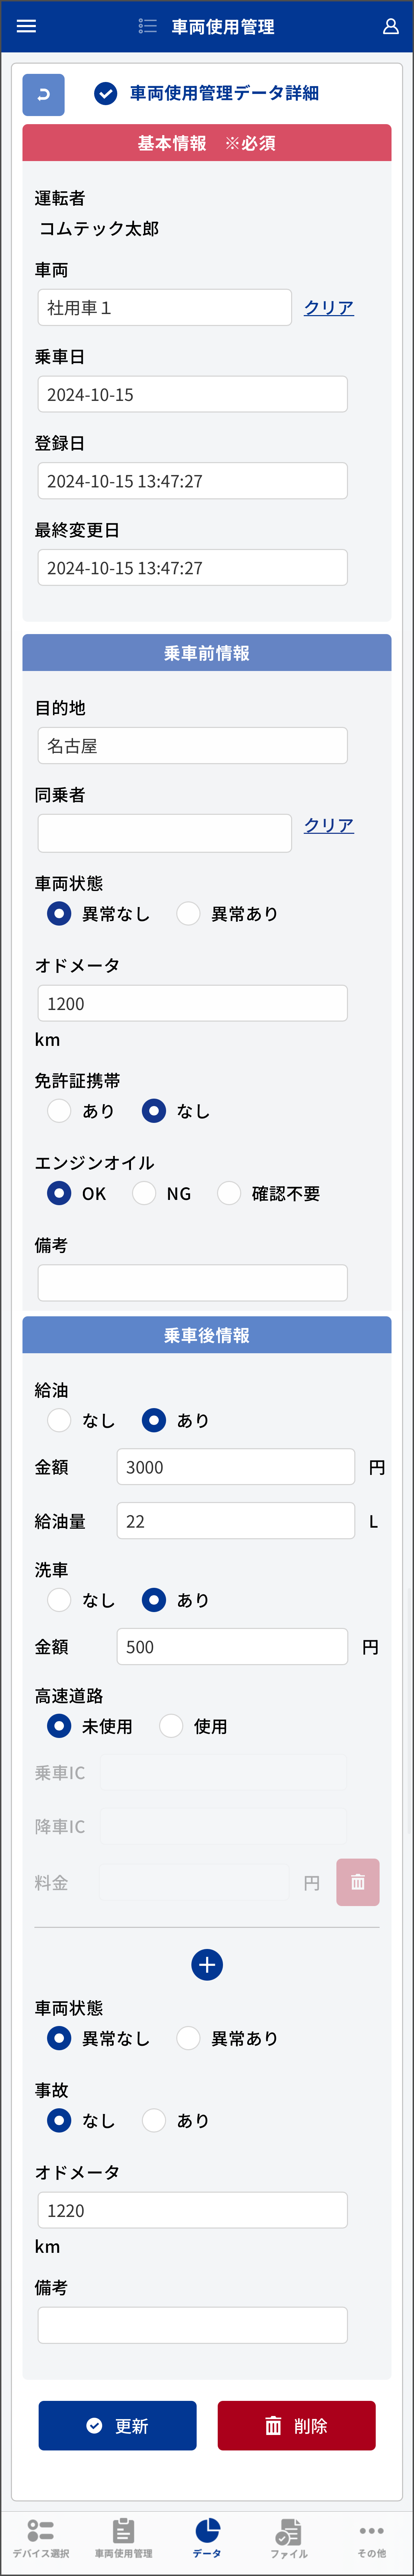The height and width of the screenshot is (2576, 414).
Task: Click the pink trash icon beside 料金
Action: pyautogui.click(x=358, y=1882)
